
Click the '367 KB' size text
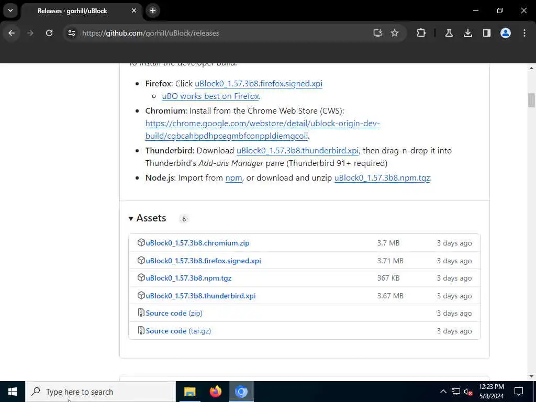[388, 278]
